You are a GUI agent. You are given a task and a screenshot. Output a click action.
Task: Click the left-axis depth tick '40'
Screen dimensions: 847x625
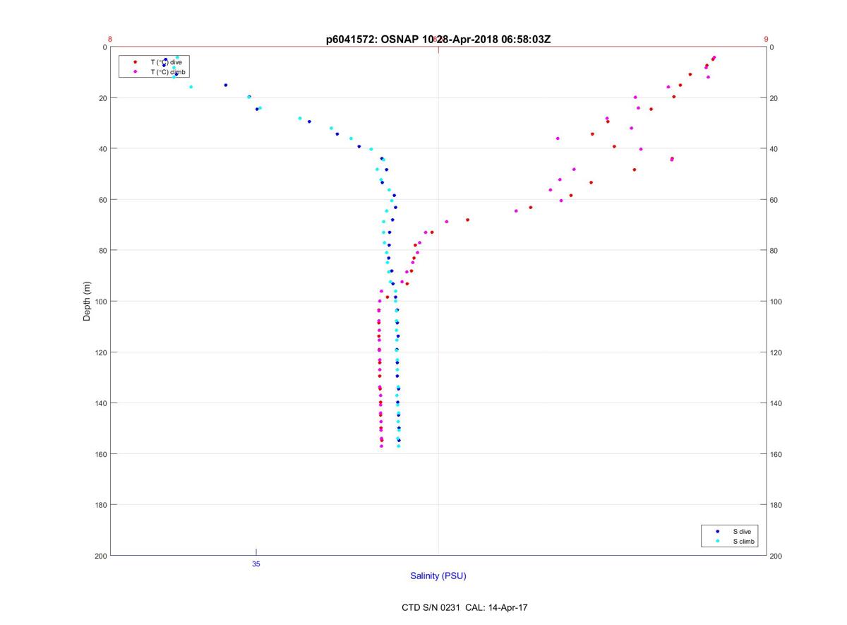[102, 149]
